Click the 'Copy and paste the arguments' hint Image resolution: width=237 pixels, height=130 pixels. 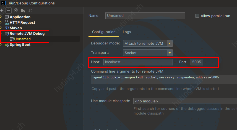tap(155, 89)
